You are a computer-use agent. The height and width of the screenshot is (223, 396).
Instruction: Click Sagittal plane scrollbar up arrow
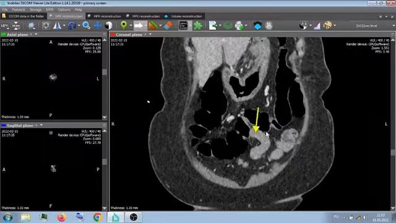tap(105, 131)
